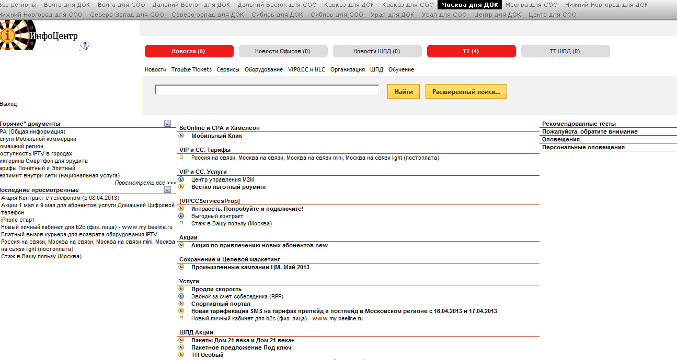Select Волга для ДОК region
This screenshot has width=677, height=360.
pos(67,5)
